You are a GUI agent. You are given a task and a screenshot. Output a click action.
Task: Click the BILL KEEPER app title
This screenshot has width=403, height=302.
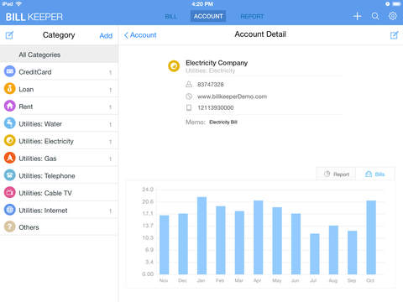[x=34, y=17]
